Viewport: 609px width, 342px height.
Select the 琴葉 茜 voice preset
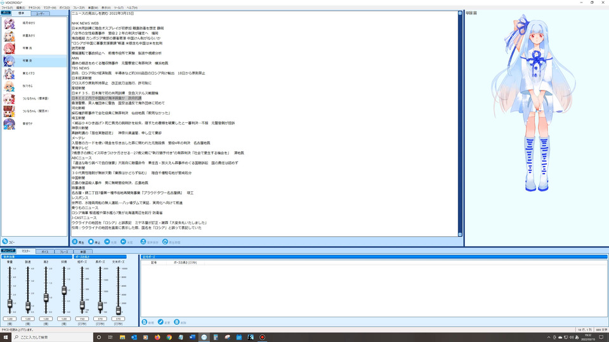[x=34, y=48]
